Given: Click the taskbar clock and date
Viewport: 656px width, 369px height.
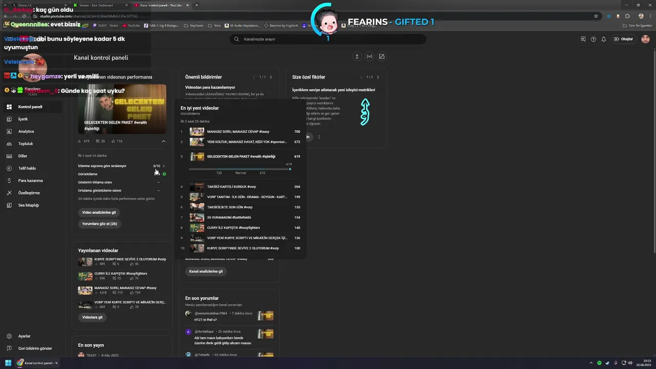Looking at the screenshot, I should click(x=644, y=363).
